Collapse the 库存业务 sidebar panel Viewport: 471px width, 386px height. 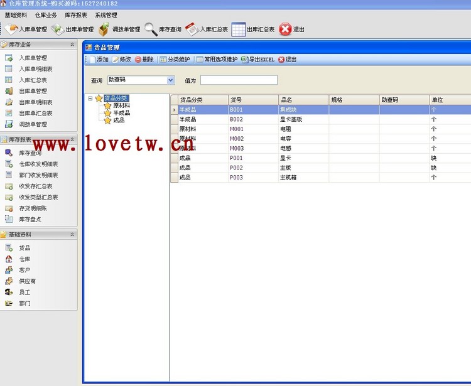(x=72, y=45)
